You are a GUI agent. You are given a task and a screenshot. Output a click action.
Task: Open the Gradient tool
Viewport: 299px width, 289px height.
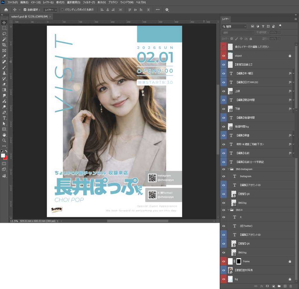coord(4,90)
